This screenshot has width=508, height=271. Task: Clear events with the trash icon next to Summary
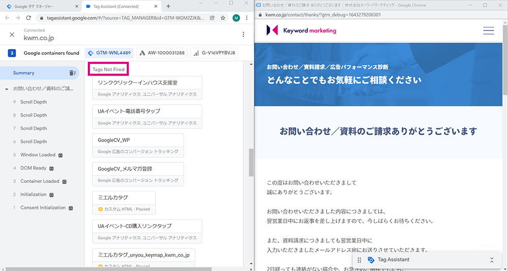coord(73,73)
